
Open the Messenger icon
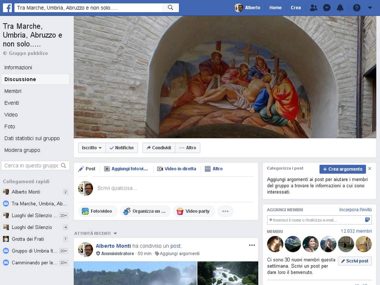click(x=327, y=8)
